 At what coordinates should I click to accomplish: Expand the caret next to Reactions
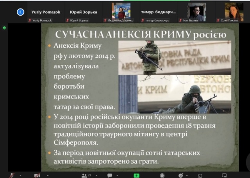click(x=189, y=175)
